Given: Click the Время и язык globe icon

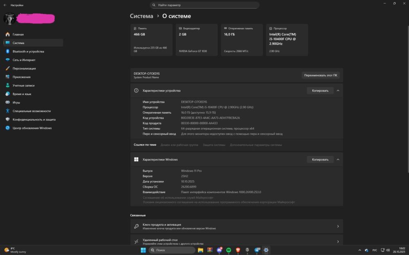Looking at the screenshot, I should tap(7, 94).
